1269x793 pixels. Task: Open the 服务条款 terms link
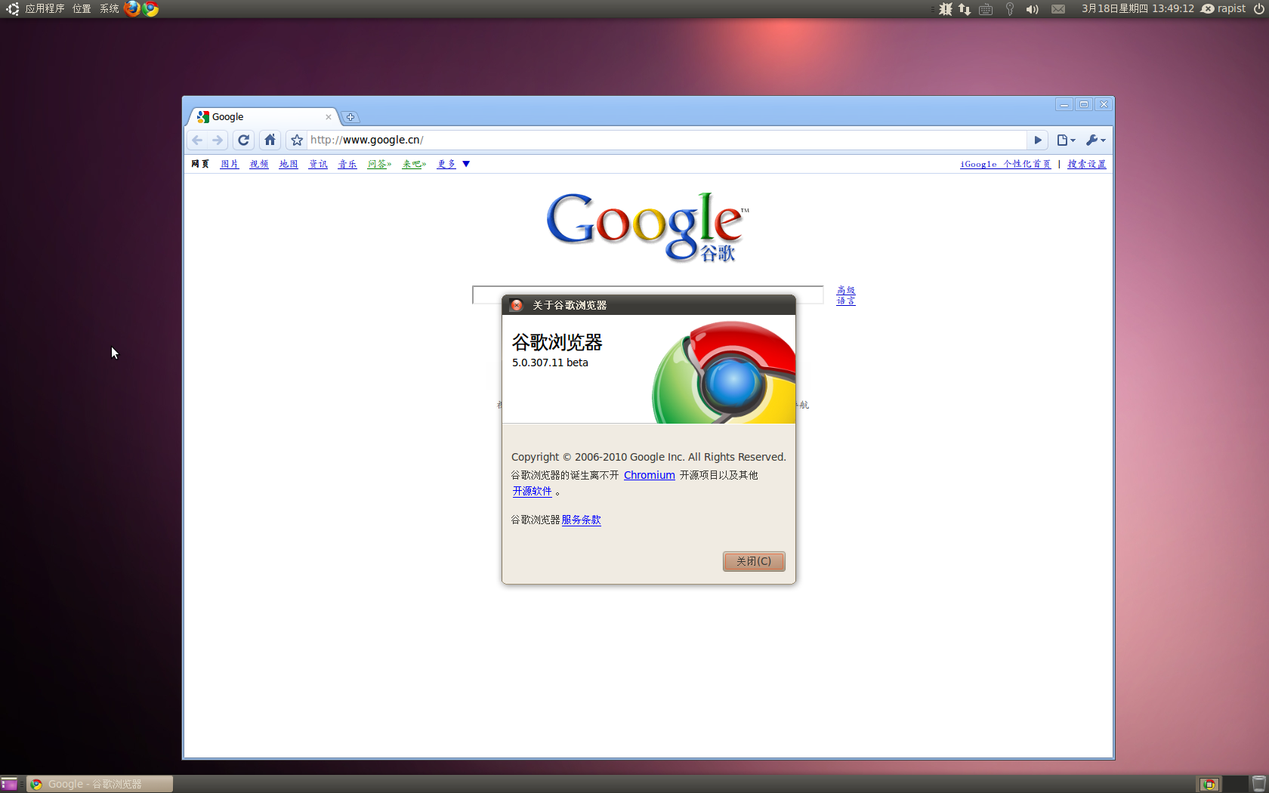coord(581,520)
